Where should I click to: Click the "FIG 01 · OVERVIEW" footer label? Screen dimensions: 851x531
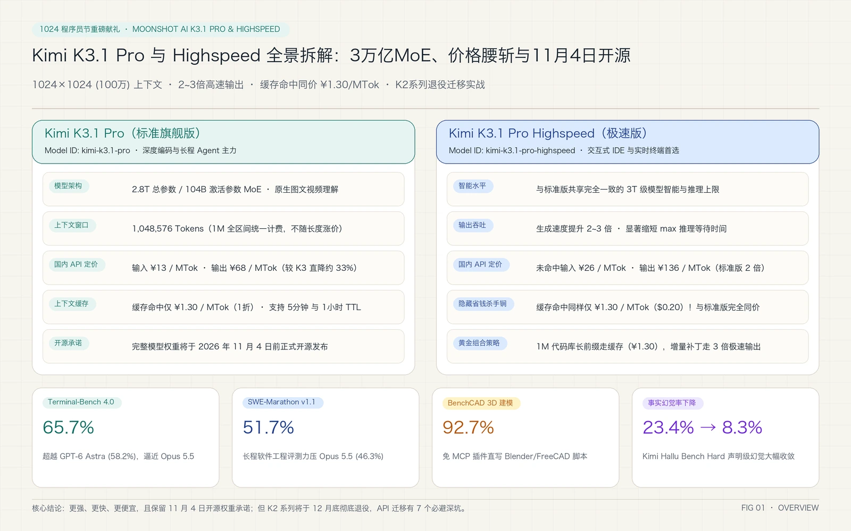pyautogui.click(x=780, y=508)
